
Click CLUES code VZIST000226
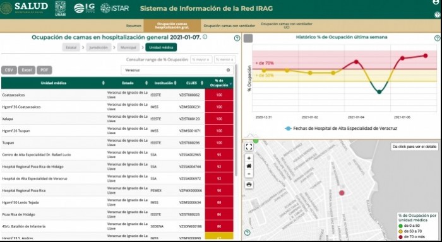click(189, 214)
